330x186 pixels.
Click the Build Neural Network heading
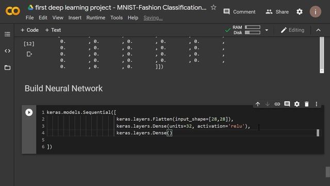pyautogui.click(x=63, y=88)
